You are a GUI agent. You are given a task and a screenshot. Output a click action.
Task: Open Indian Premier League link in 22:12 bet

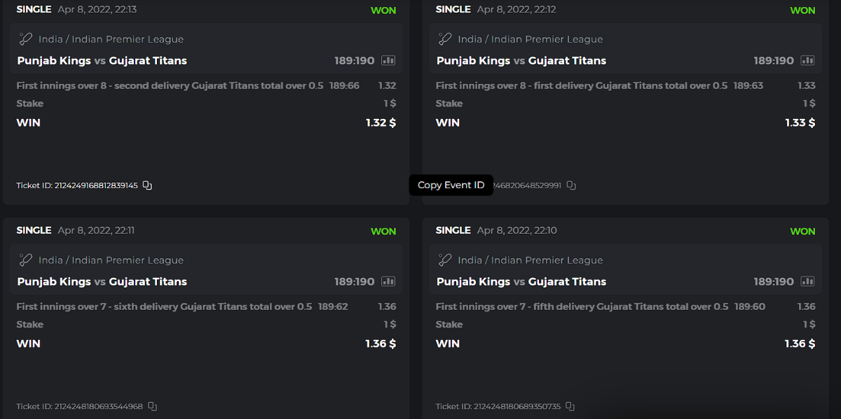[x=547, y=40]
